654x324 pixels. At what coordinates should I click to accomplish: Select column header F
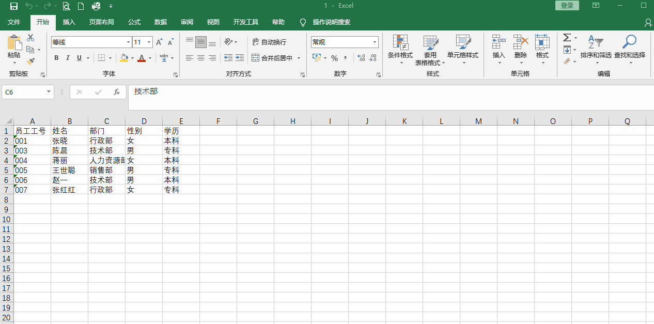click(x=218, y=121)
